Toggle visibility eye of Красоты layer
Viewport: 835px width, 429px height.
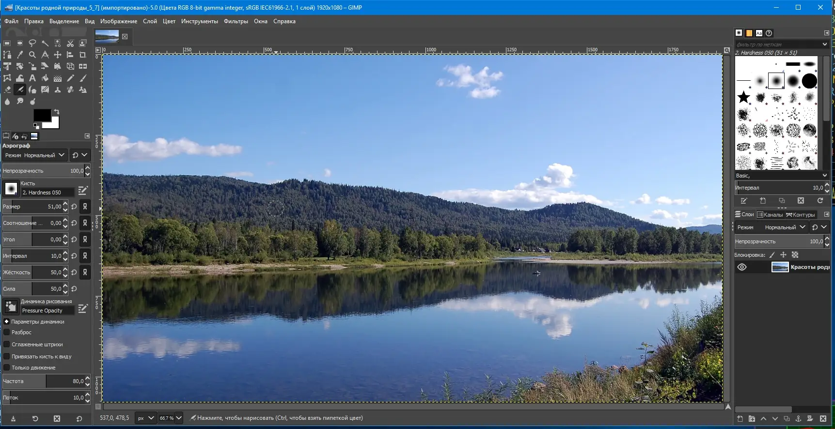pyautogui.click(x=742, y=267)
